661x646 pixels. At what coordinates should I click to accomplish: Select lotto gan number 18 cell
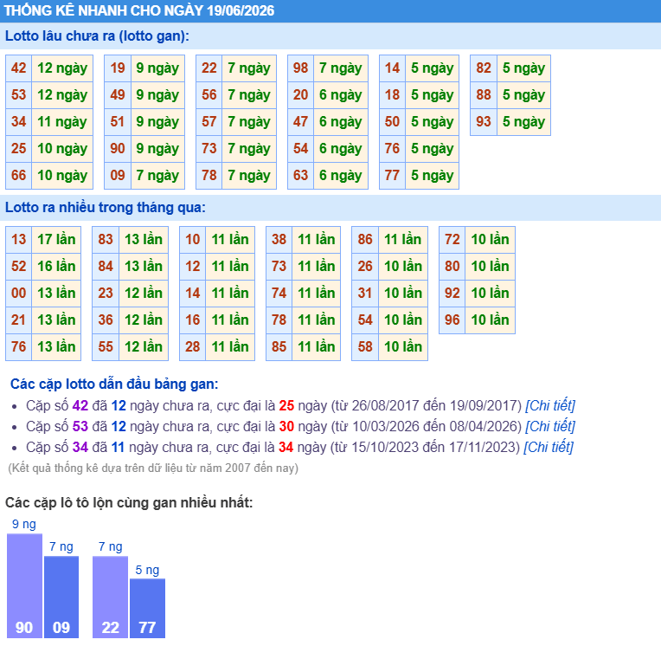click(x=392, y=95)
